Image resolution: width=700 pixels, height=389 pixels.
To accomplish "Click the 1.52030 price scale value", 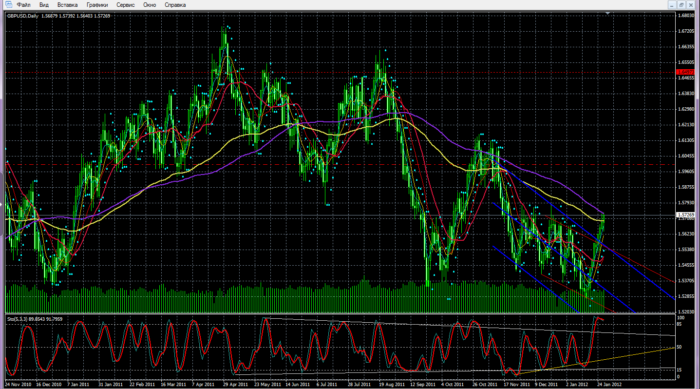I will (686, 311).
